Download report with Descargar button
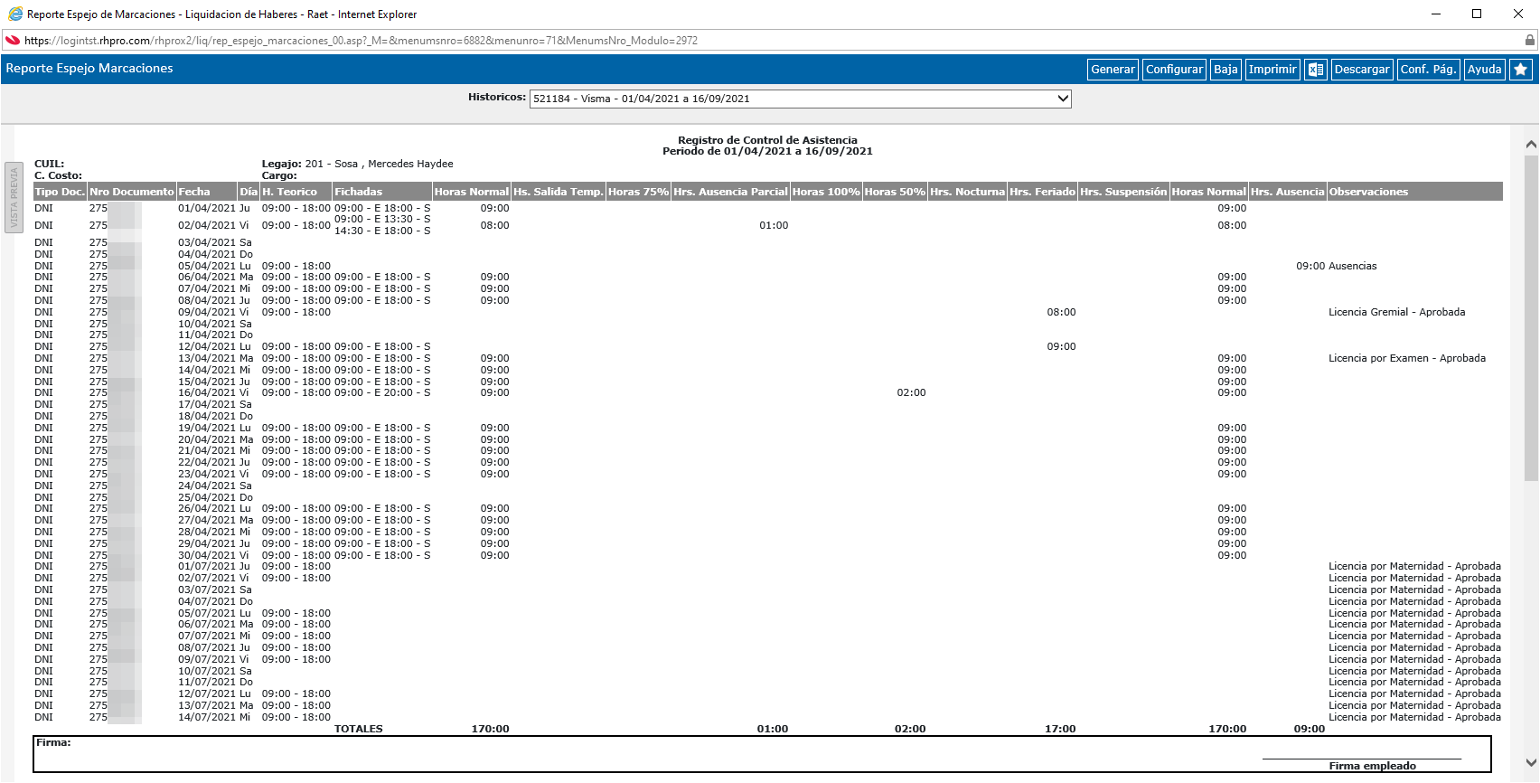 (1361, 70)
